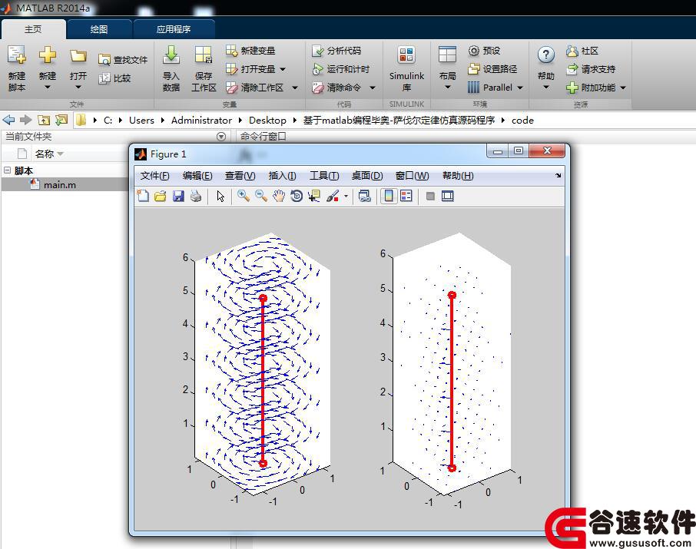
Task: Expand Open Variable (打开变量) dropdown
Action: coord(282,69)
